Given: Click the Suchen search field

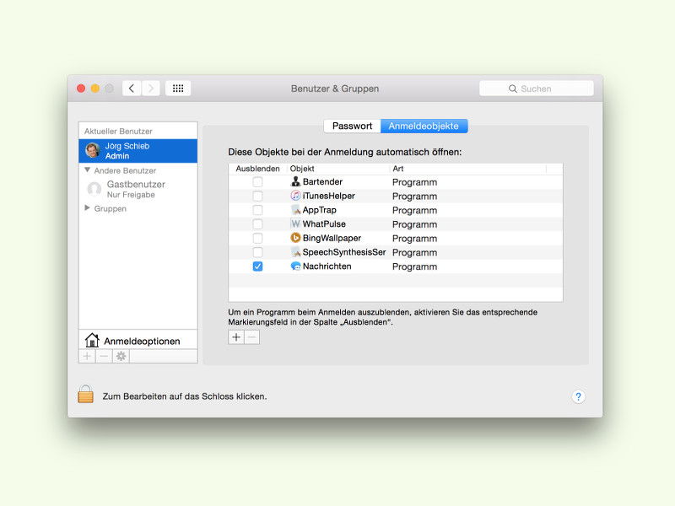Looking at the screenshot, I should (x=537, y=89).
